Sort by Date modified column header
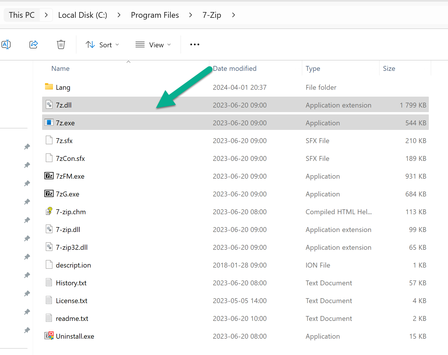 [235, 69]
